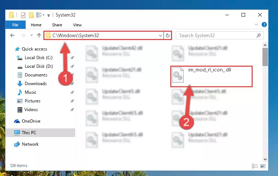The width and height of the screenshot is (278, 176).
Task: Click the pin icon beside Music
Action: click(x=72, y=92)
